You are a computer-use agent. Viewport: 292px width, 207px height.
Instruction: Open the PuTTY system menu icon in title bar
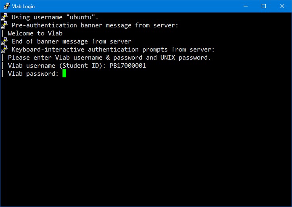click(6, 6)
